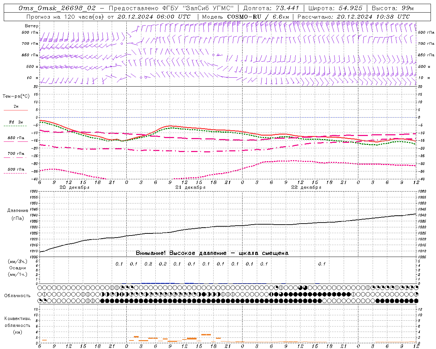
Task: Click the Долгота: 73.441 value
Action: [x=271, y=8]
